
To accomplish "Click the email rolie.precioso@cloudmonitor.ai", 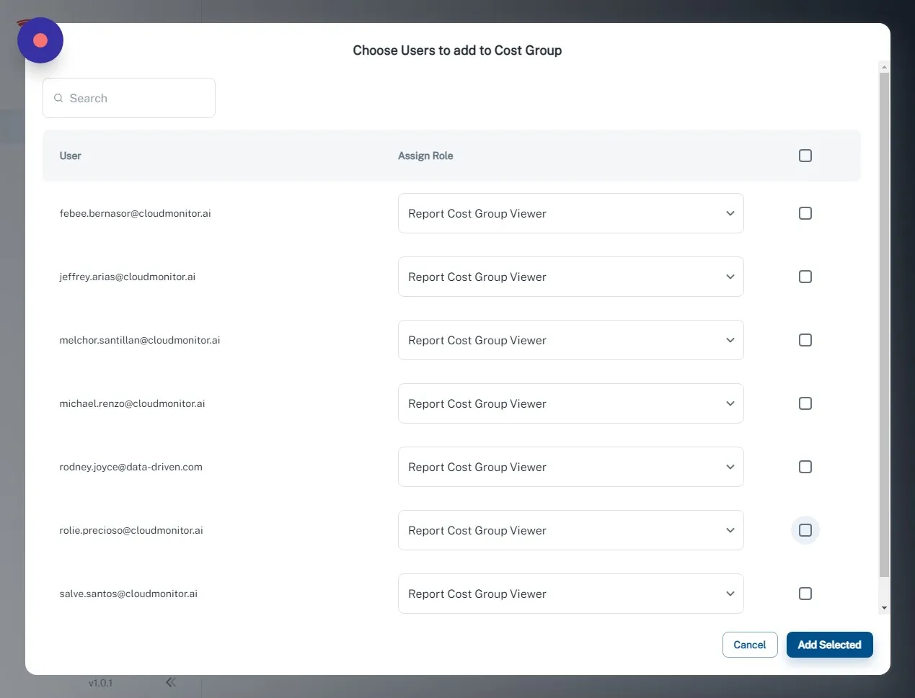I will [x=131, y=530].
